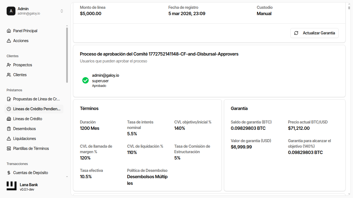
Task: Click the pending credit lines clock icon
Action: tap(9, 109)
